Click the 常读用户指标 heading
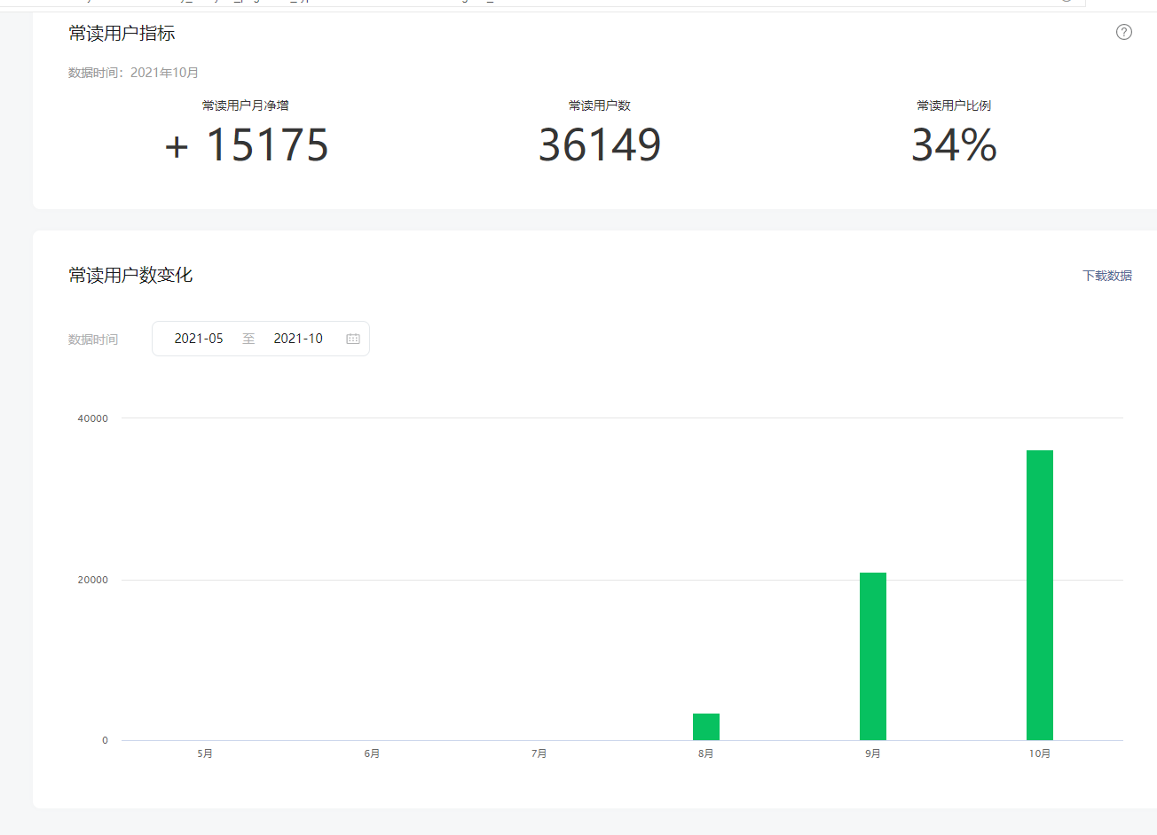 122,34
